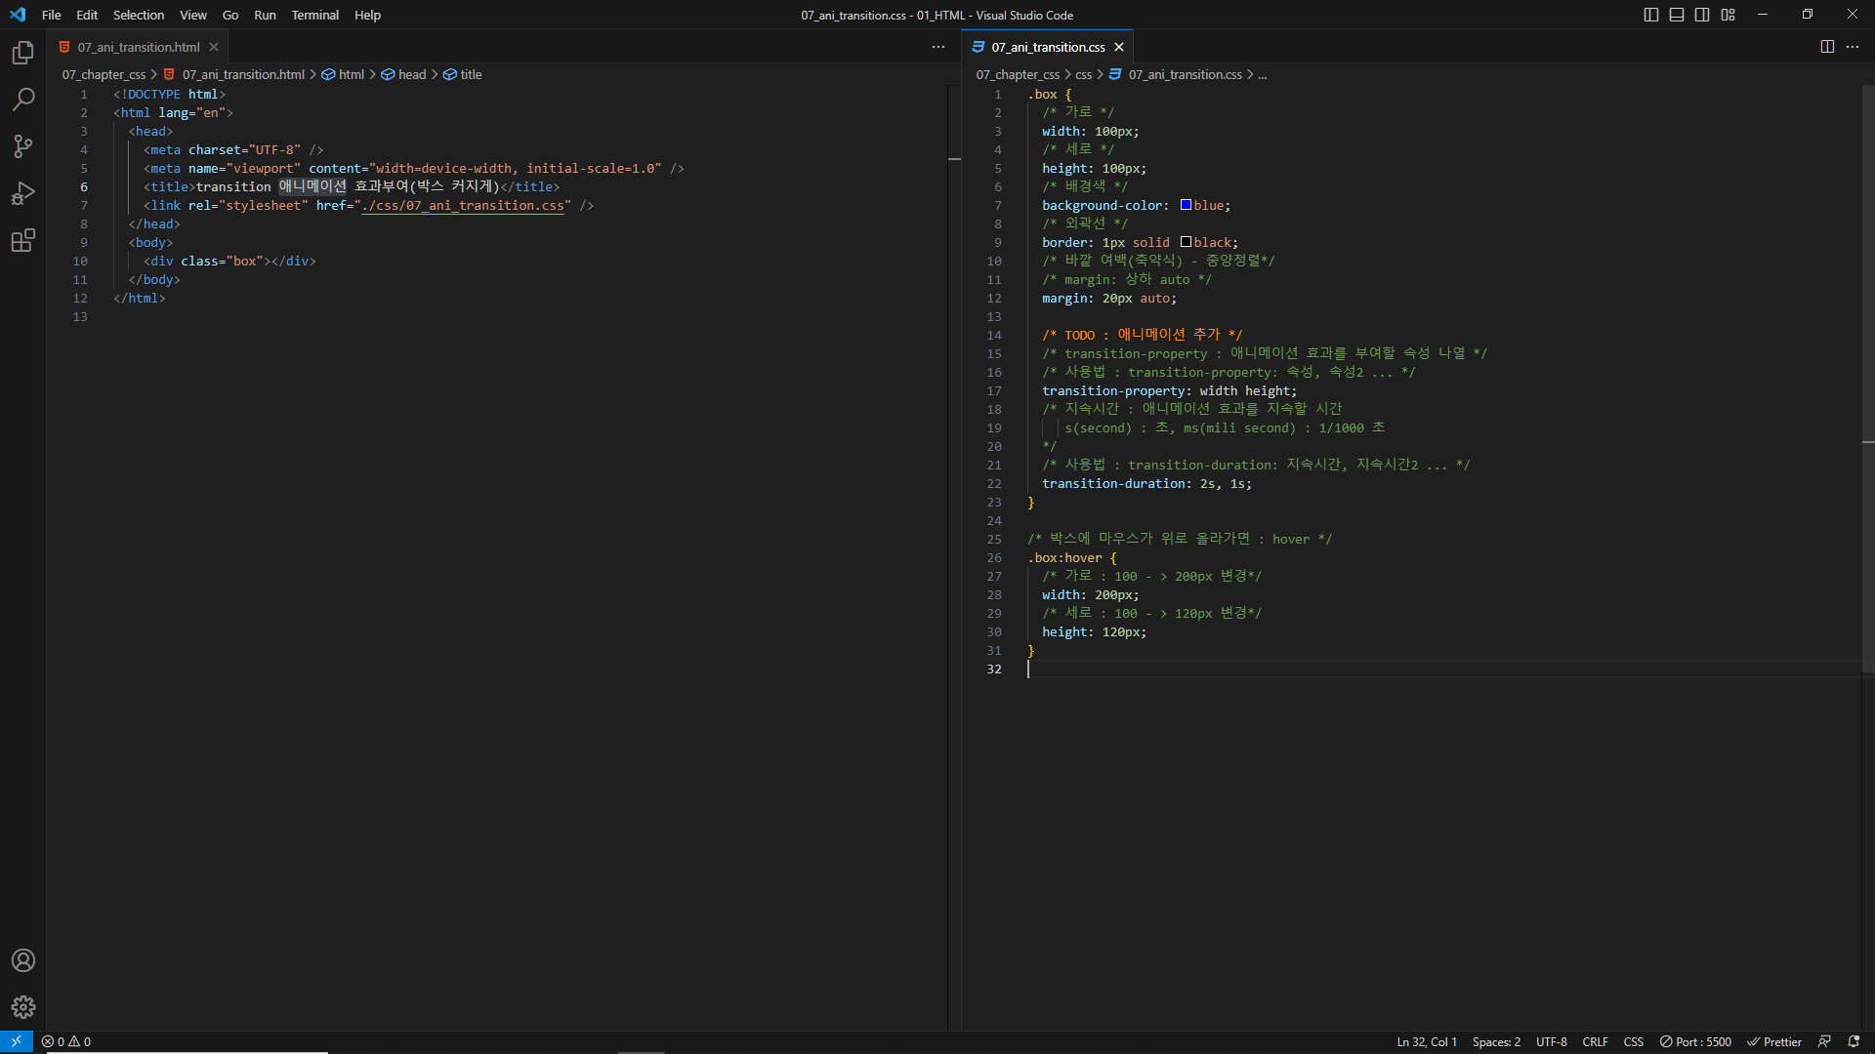Toggle the primary side bar layout button
The image size is (1875, 1054).
click(x=1651, y=15)
